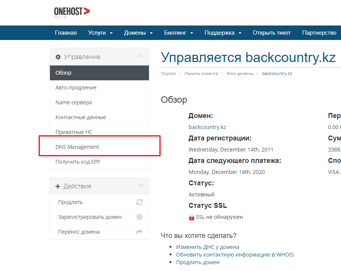Click the refresh icon next to Продлить

139,202
